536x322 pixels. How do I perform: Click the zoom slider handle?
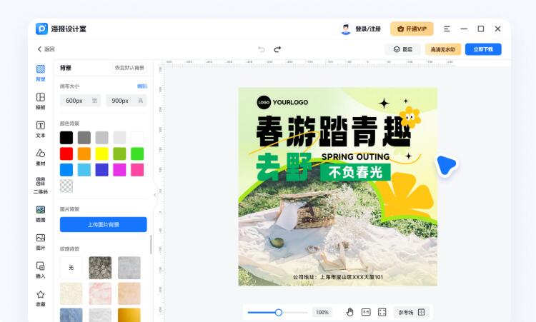[279, 313]
